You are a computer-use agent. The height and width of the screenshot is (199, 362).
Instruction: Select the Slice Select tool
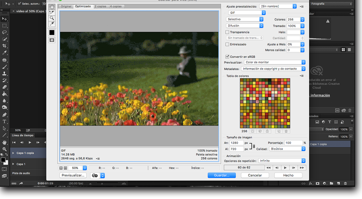[52, 12]
